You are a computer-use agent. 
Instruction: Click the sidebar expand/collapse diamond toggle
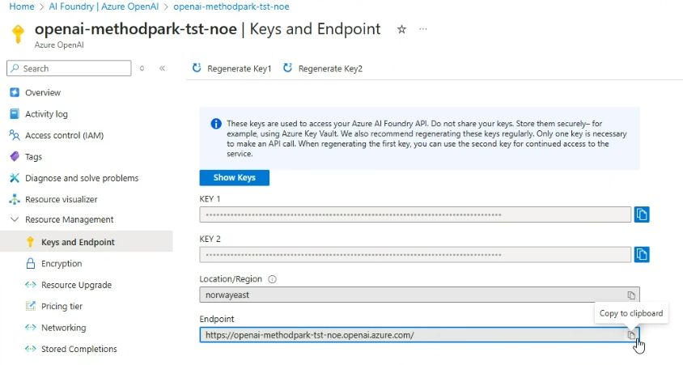[142, 69]
